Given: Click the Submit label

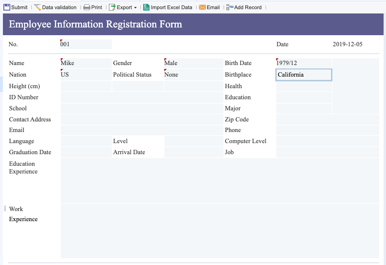Looking at the screenshot, I should (x=19, y=7).
